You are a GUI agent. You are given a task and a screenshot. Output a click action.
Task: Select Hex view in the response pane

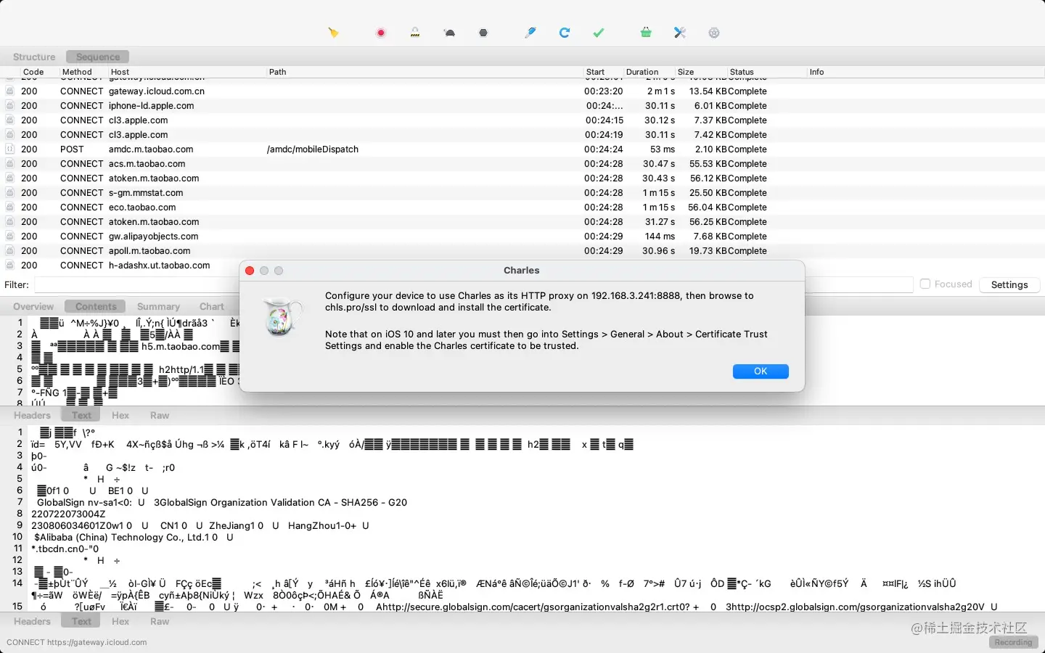click(x=120, y=622)
